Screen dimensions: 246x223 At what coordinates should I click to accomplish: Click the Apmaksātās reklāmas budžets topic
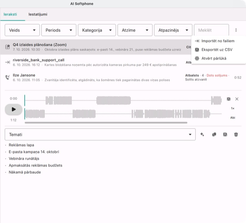(35, 165)
